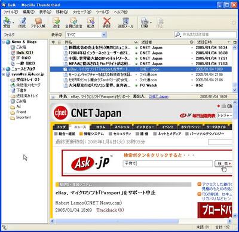Sort messages by 送信者 sender column
The width and height of the screenshot is (239, 232).
pos(163,42)
